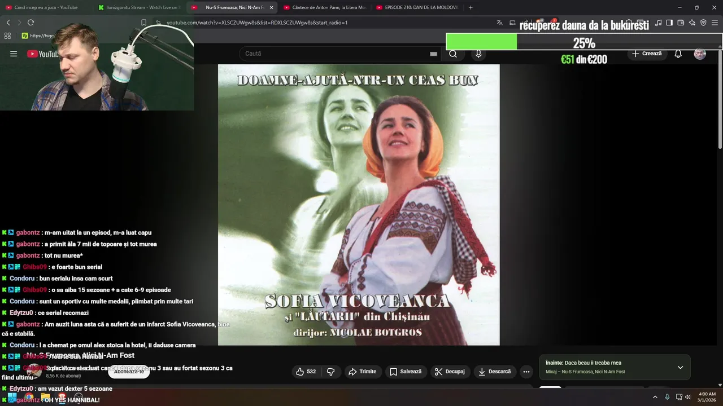Clip video with Decupaj button

450,372
